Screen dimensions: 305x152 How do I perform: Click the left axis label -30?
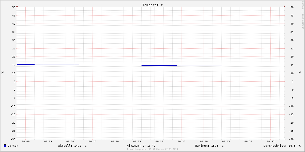(x=13, y=139)
